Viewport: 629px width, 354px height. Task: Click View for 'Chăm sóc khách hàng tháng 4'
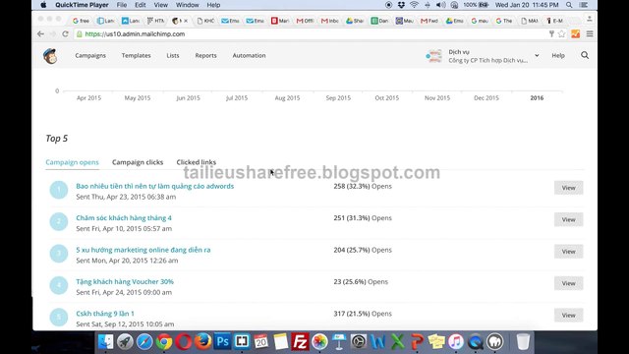click(x=568, y=219)
